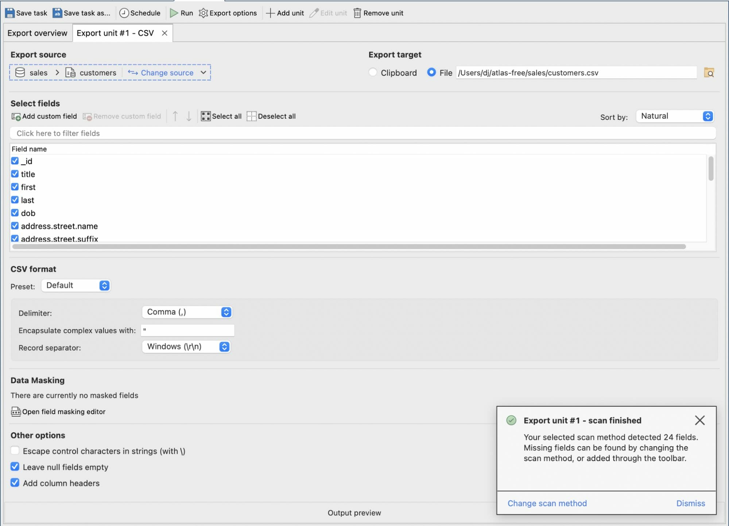Screen dimensions: 729x526
Task: Click the Change scan method link
Action: [547, 503]
